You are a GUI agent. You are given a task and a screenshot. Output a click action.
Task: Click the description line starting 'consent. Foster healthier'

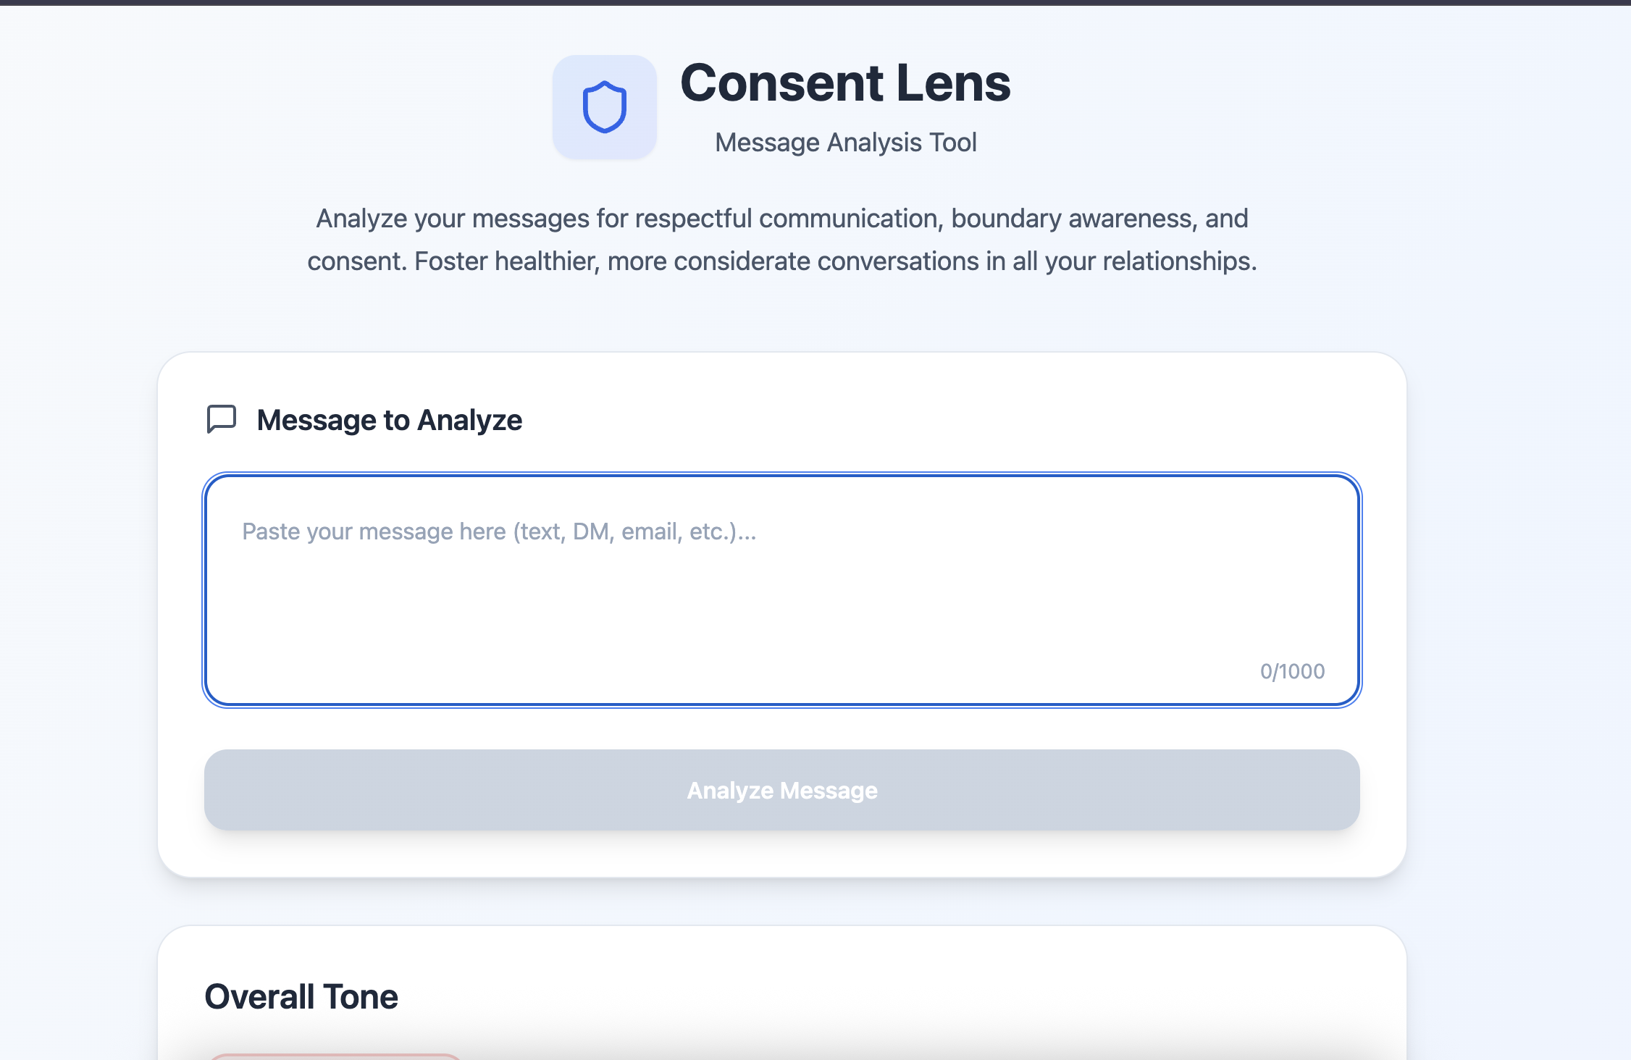click(782, 261)
